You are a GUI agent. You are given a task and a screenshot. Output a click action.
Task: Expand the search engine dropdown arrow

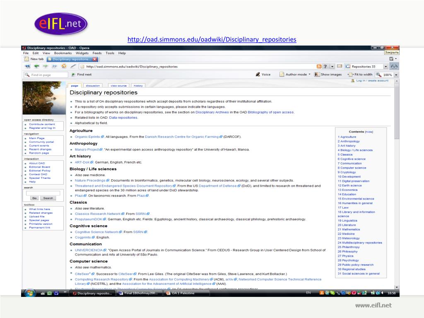(x=386, y=67)
